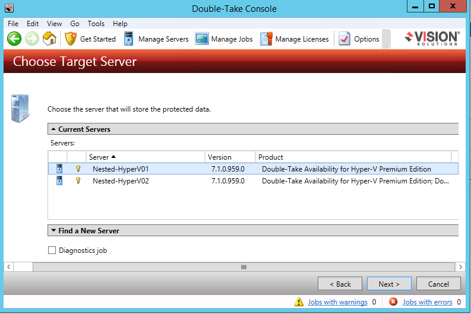Click the < Back button

(340, 284)
